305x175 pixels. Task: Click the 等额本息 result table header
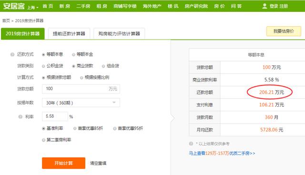pos(256,55)
